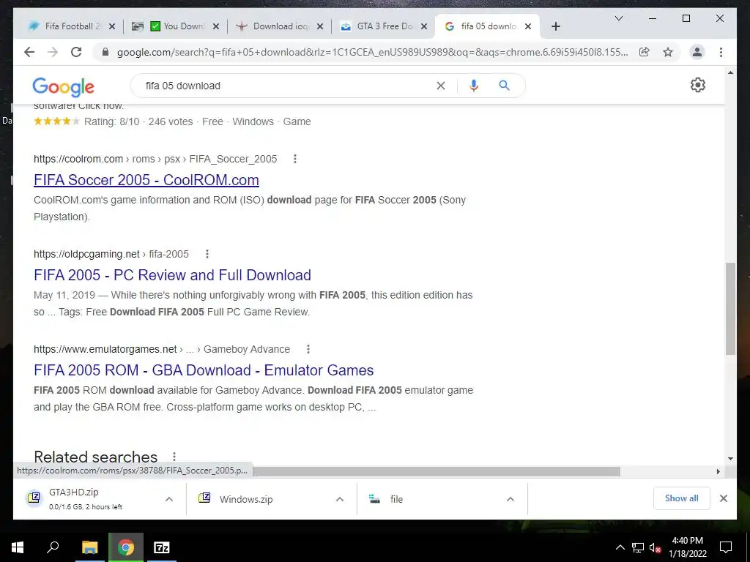Screen dimensions: 750x562
Task: Close the Fifa Football tab
Action: pos(112,26)
